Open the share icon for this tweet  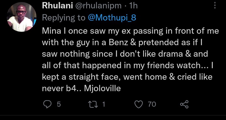pyautogui.click(x=184, y=104)
